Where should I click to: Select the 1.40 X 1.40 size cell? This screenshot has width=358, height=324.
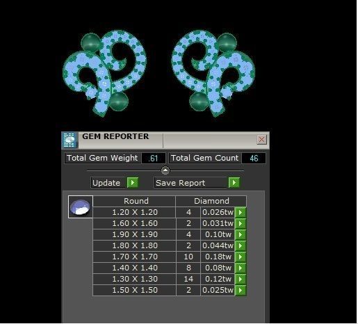(x=134, y=268)
